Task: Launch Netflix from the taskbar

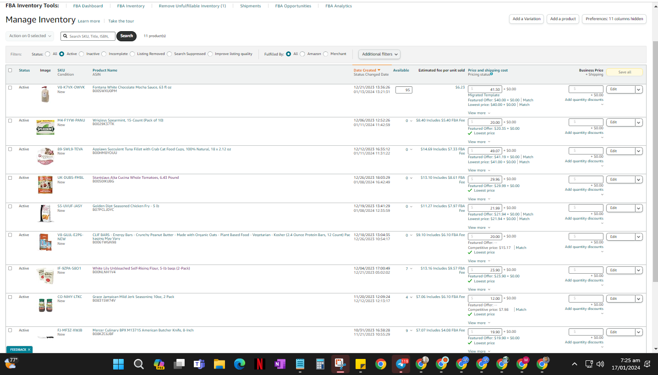Action: pyautogui.click(x=260, y=364)
